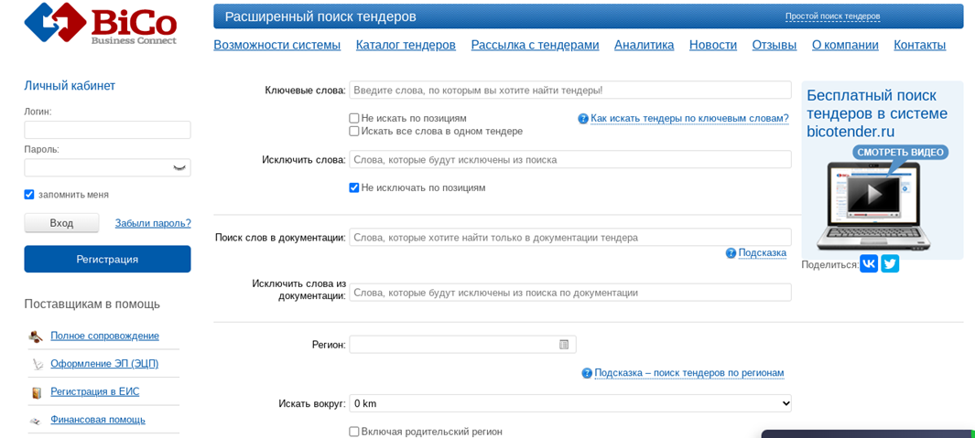The width and height of the screenshot is (975, 438).
Task: Click icon next to Регистрация в ЕИС
Action: [x=37, y=392]
